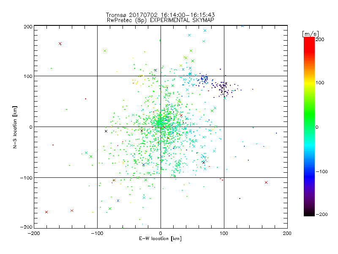Click the red X marker near bottom-right area
Screen dimensions: 338x254
coord(266,182)
